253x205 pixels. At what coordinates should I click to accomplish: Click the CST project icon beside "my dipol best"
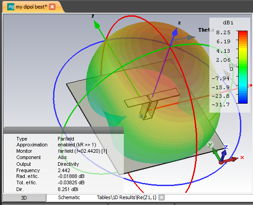(x=11, y=7)
